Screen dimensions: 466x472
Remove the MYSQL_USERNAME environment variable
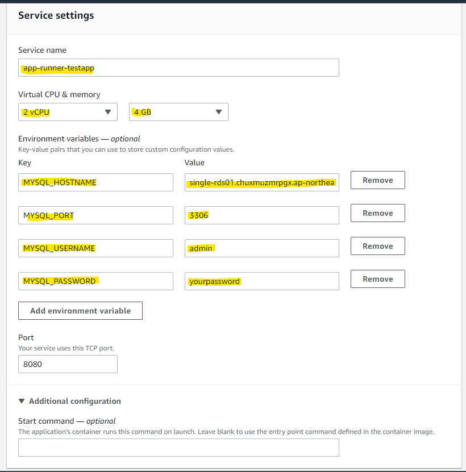click(x=377, y=246)
